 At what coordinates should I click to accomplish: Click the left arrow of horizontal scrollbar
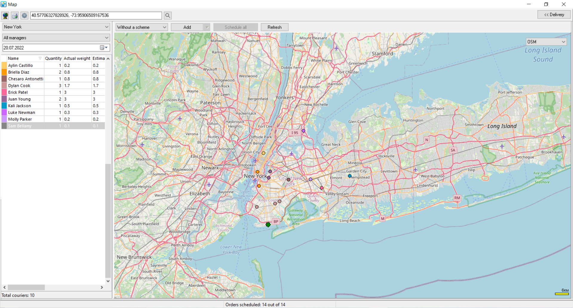[x=4, y=287]
